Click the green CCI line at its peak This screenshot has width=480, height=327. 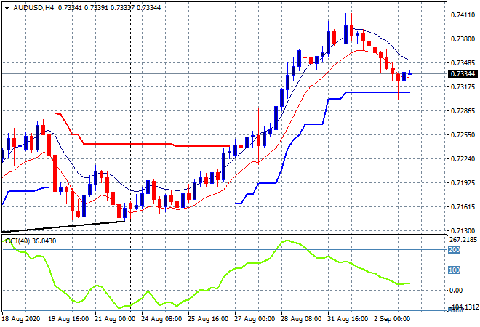coord(287,241)
